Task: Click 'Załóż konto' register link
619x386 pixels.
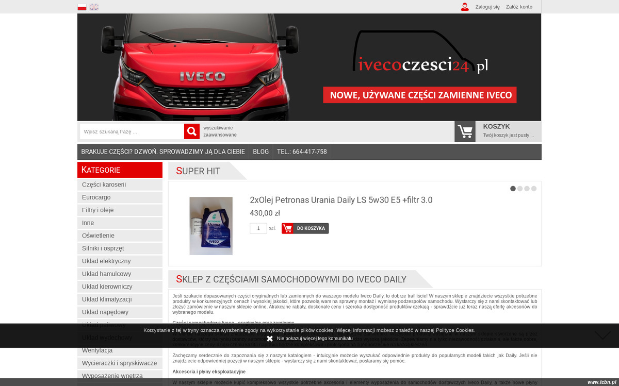Action: point(519,7)
